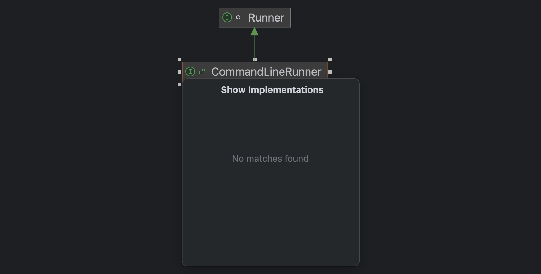The image size is (541, 274).
Task: Click the green edge line between the nodes
Action: pos(255,47)
